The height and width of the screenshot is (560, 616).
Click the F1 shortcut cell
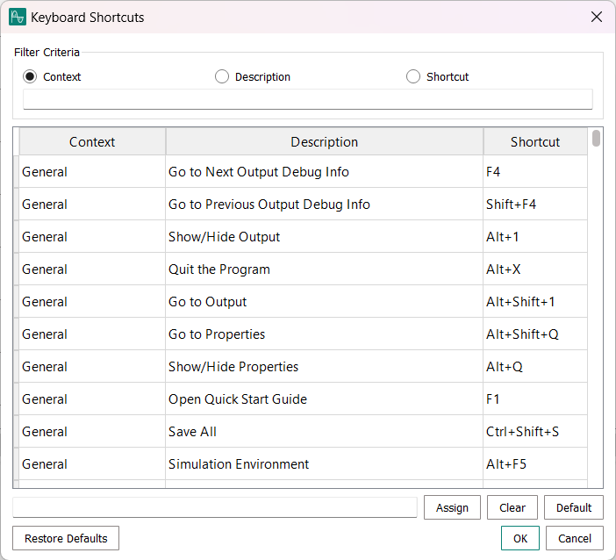click(x=535, y=399)
